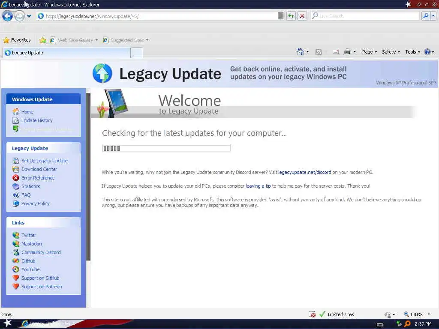Click the update checking progress bar
The image size is (439, 329).
(x=166, y=148)
